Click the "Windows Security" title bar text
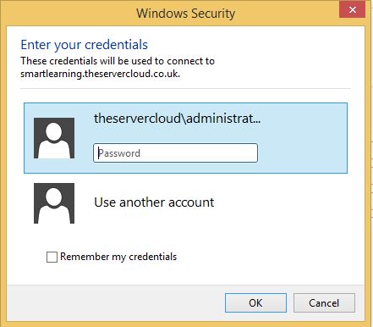Image resolution: width=373 pixels, height=327 pixels. (186, 14)
